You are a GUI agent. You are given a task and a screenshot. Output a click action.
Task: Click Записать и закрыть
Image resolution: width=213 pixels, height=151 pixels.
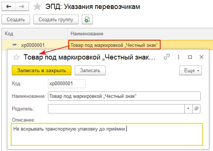pos(42,70)
